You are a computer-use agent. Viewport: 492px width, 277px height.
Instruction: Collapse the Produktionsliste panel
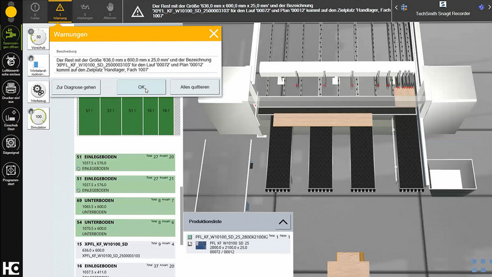tap(282, 222)
